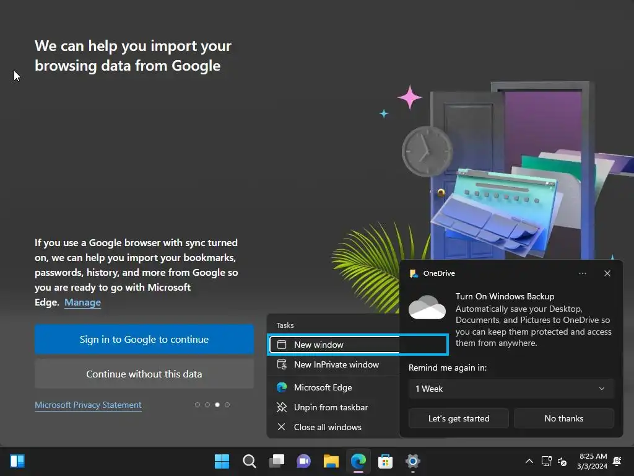Choose Unpin from taskbar
634x476 pixels.
click(333, 407)
